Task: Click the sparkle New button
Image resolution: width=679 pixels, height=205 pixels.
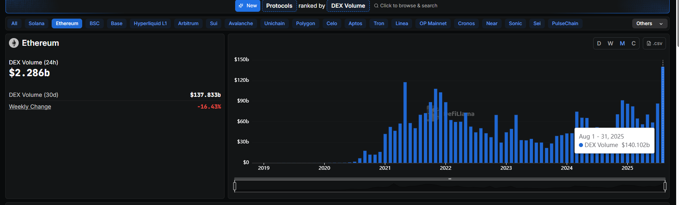Action: coord(248,6)
